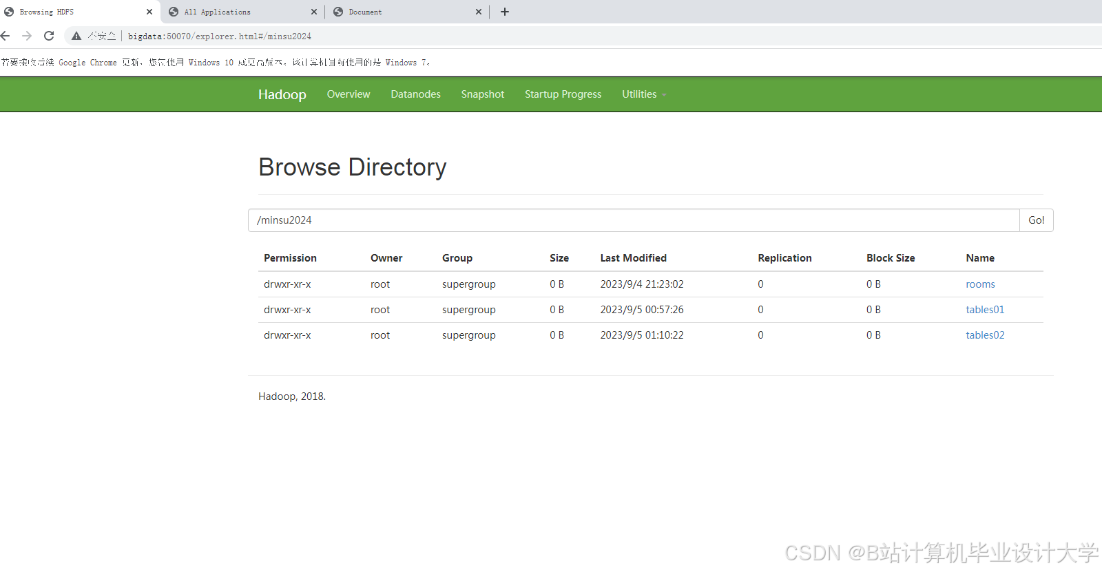This screenshot has height=572, width=1102.
Task: Click the date 2023/9/5 00:57:26
Action: (642, 310)
